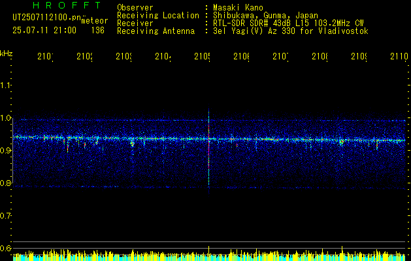This screenshot has height=261, width=411.
Task: Click the 2107 time axis marker
Action: click(x=281, y=56)
